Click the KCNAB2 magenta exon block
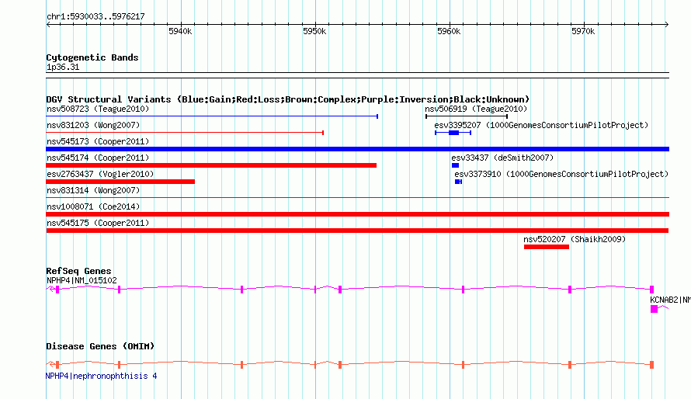The image size is (691, 399). pyautogui.click(x=654, y=309)
